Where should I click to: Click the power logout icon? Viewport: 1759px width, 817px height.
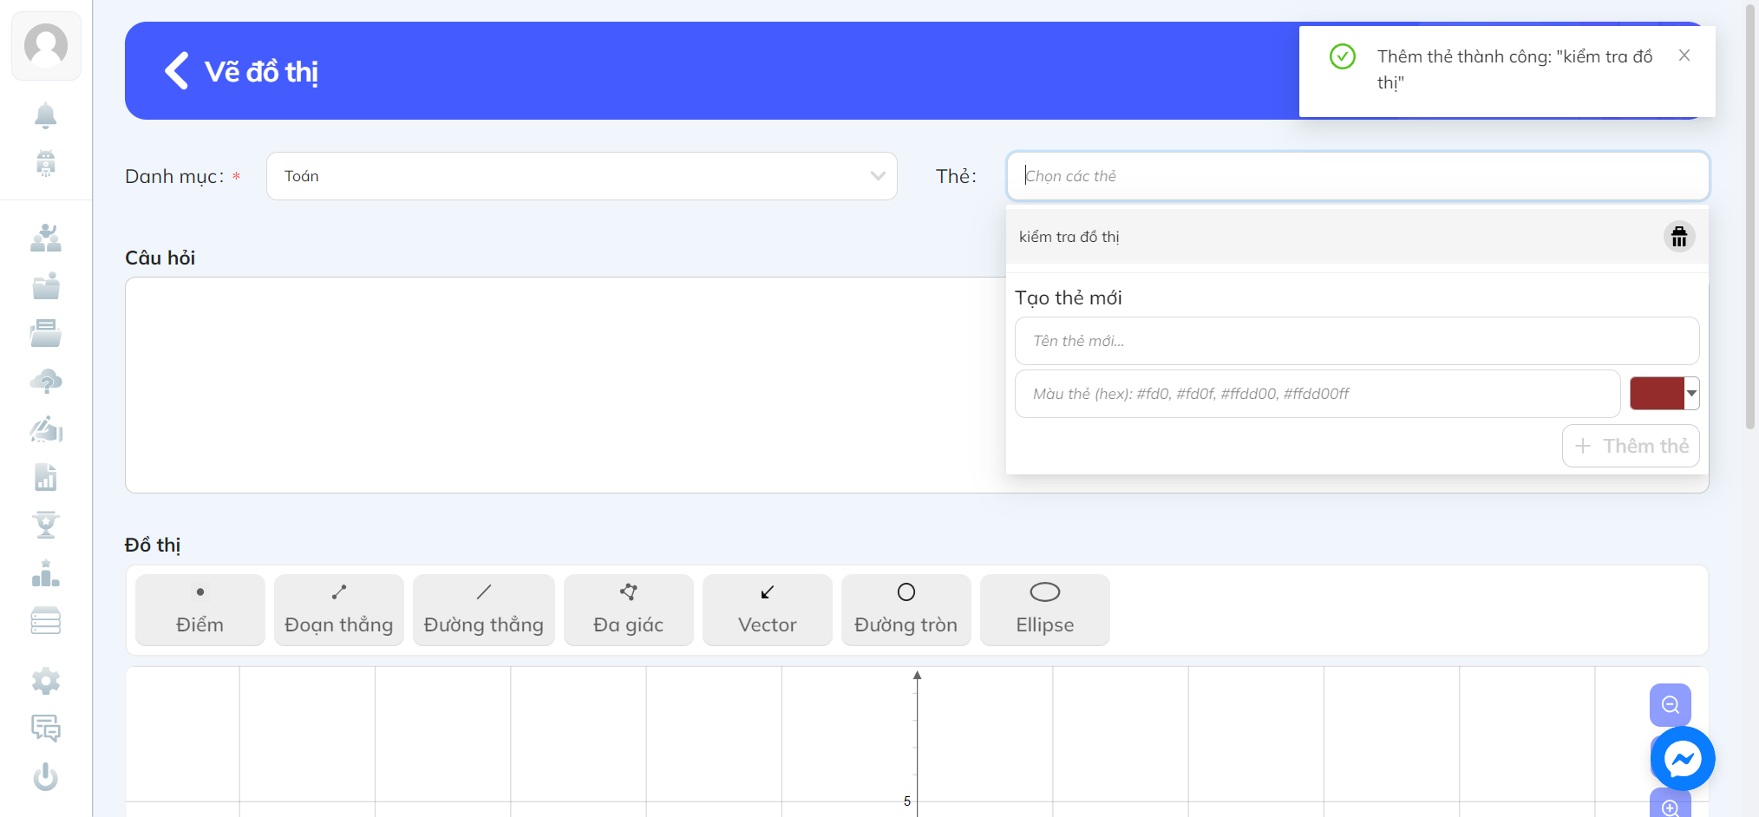pos(46,776)
